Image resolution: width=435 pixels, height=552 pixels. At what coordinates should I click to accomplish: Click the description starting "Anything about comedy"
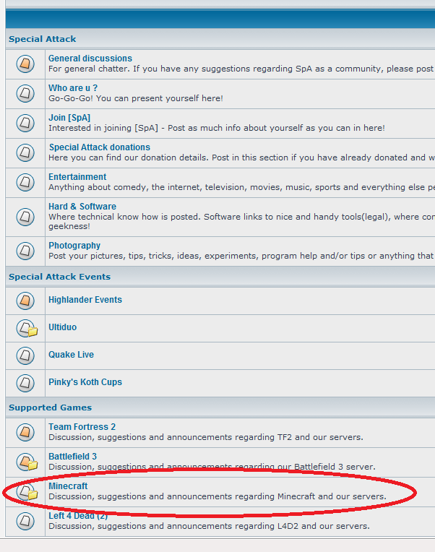[x=241, y=187]
